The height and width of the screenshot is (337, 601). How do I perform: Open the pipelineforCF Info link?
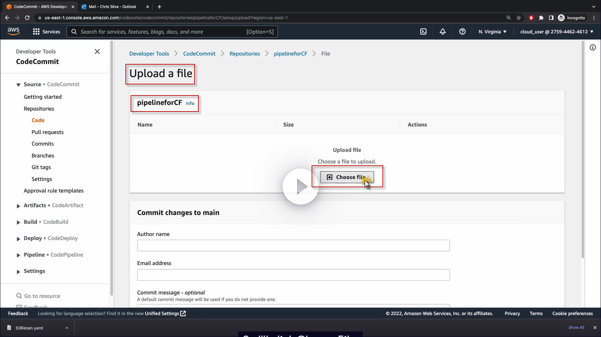coord(190,103)
